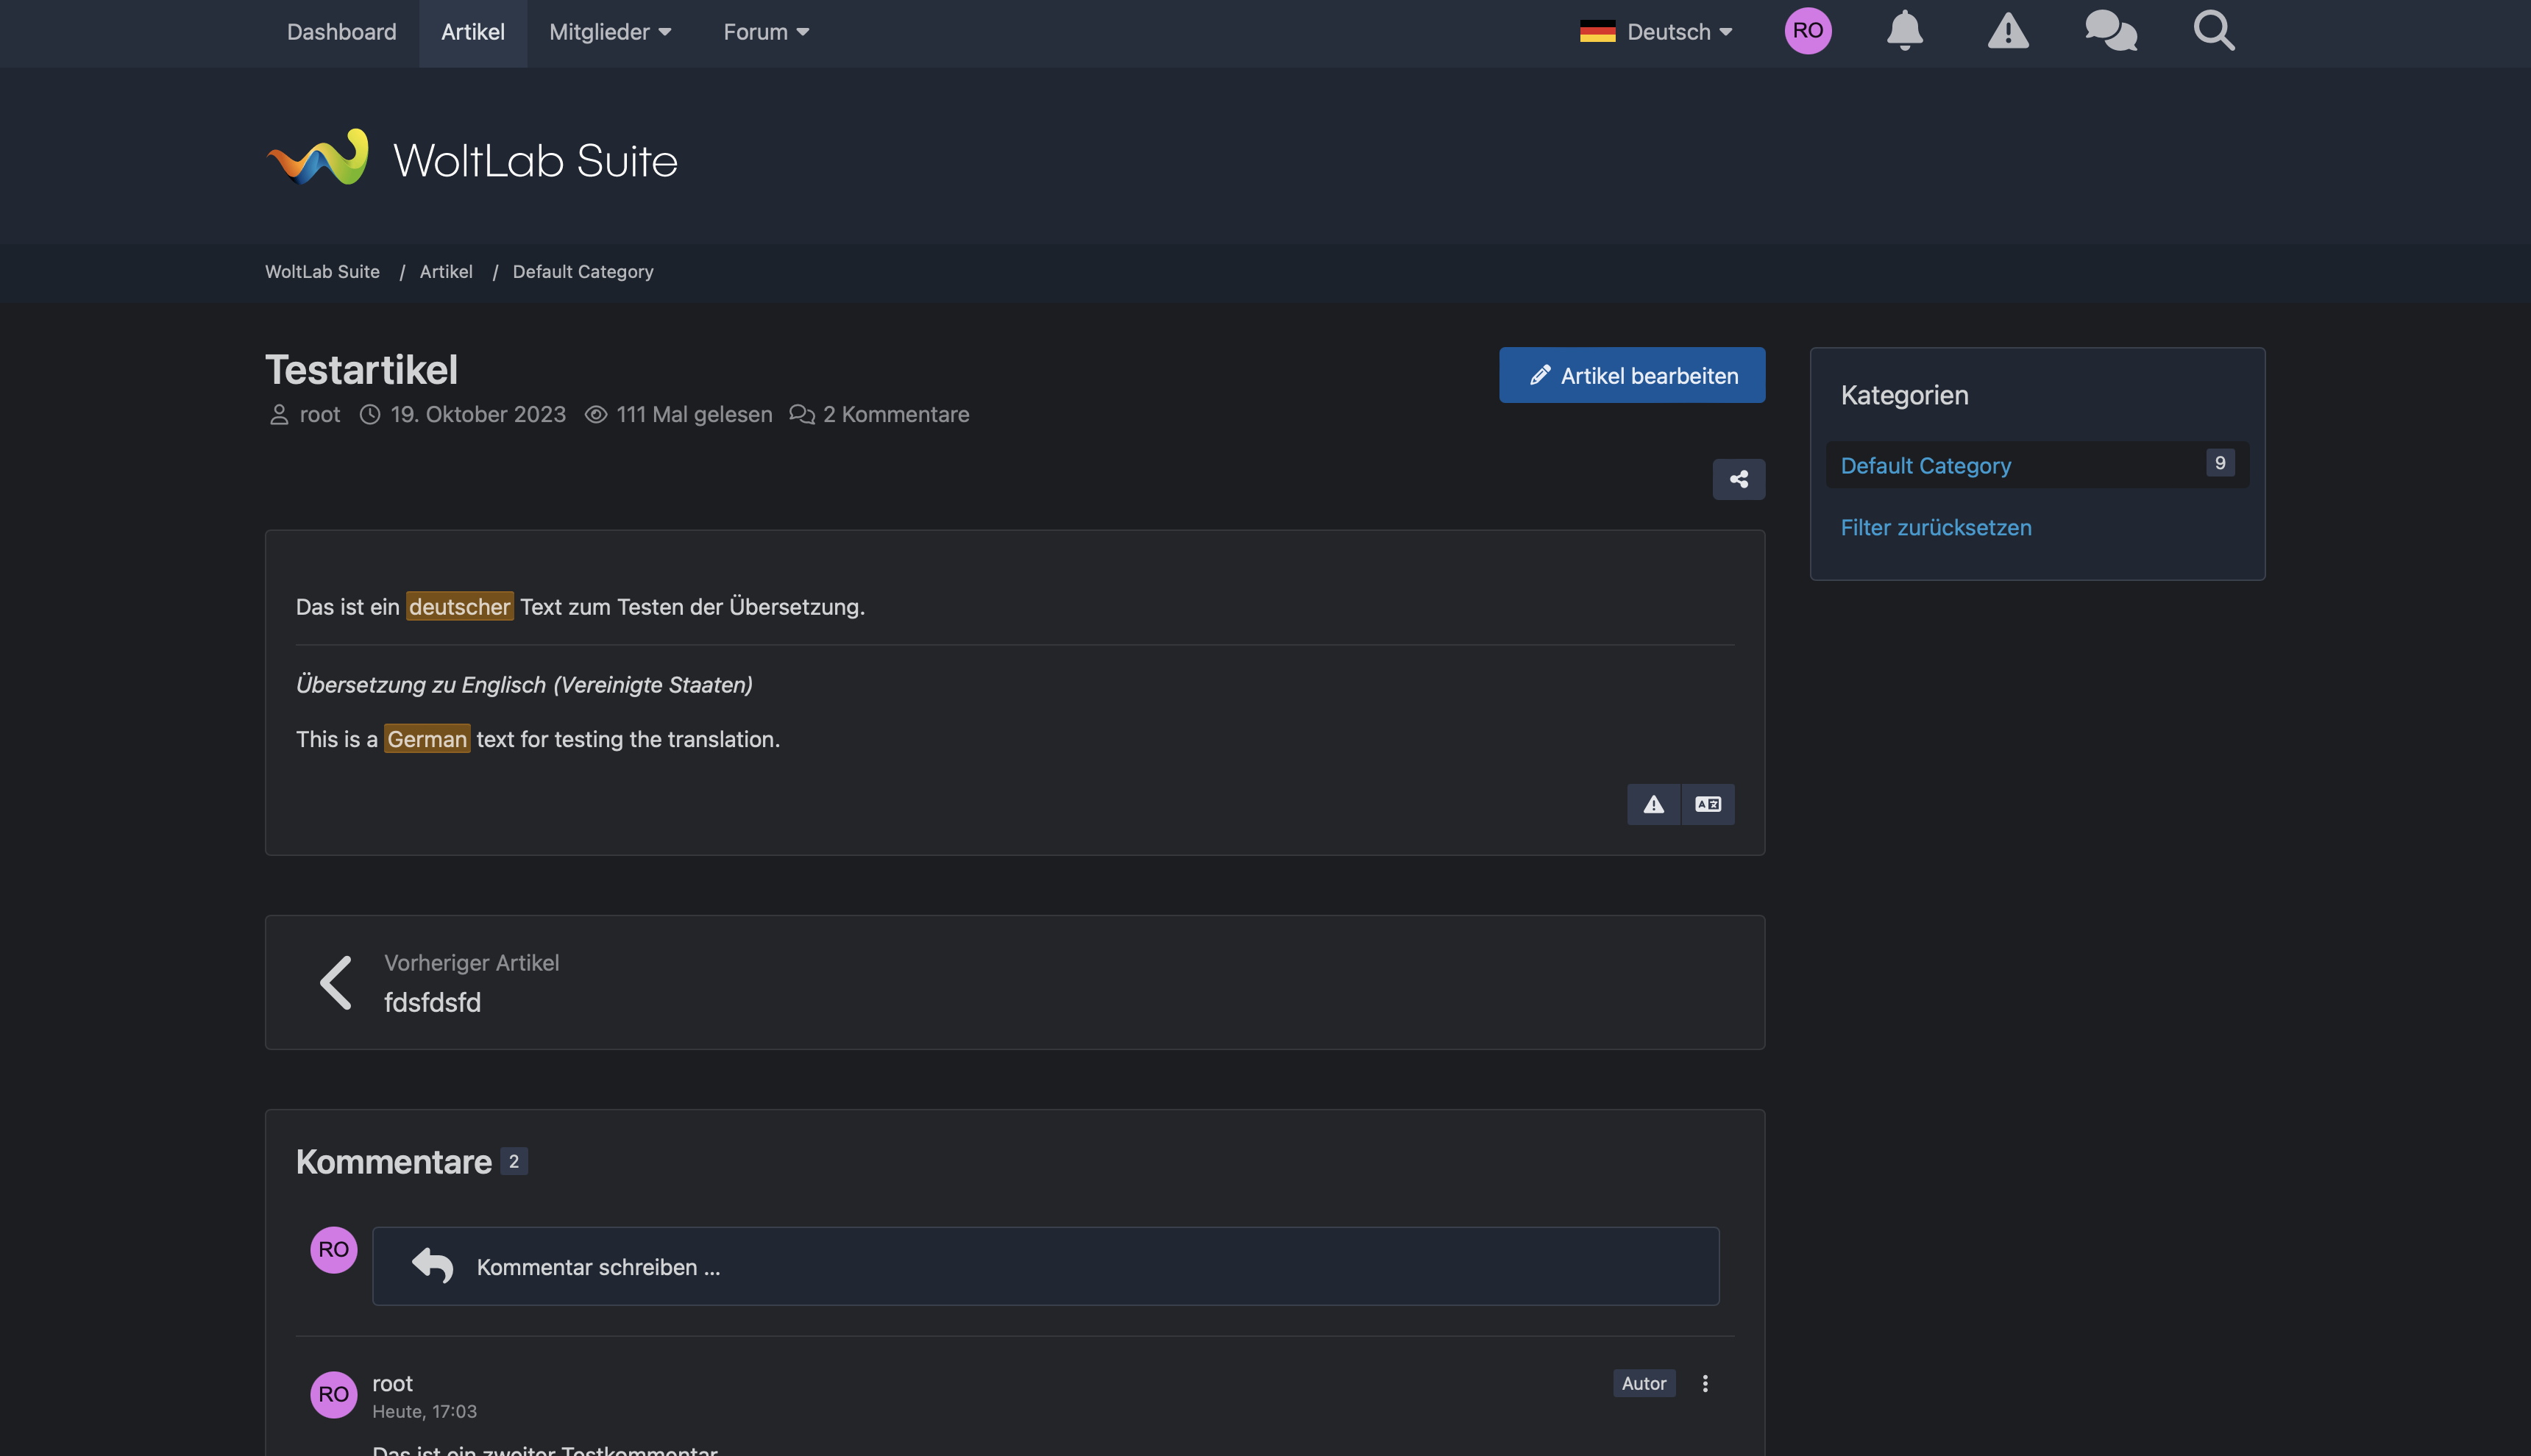Open the moderation warning triangle icon
2531x1456 pixels.
[x=2008, y=31]
